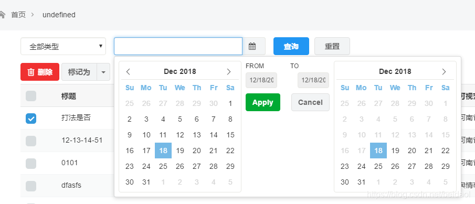
Task: Select day 1 of December in left calendar
Action: click(x=230, y=103)
